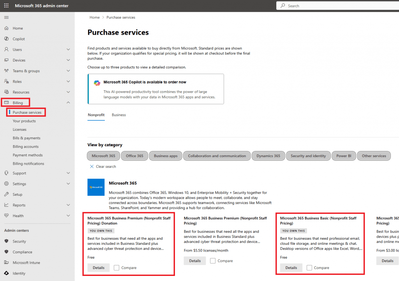This screenshot has width=399, height=281.
Task: Filter by Power BI category
Action: [x=344, y=156]
